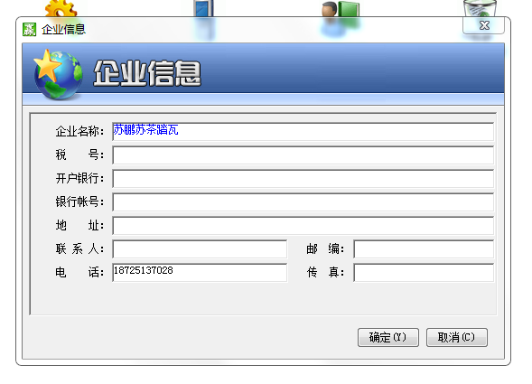Select the 银行帐号 input field
The height and width of the screenshot is (384, 532).
pyautogui.click(x=303, y=202)
